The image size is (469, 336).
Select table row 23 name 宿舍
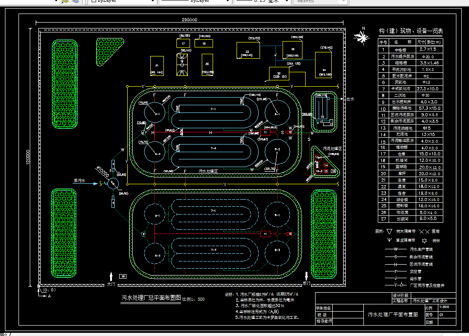pos(401,193)
